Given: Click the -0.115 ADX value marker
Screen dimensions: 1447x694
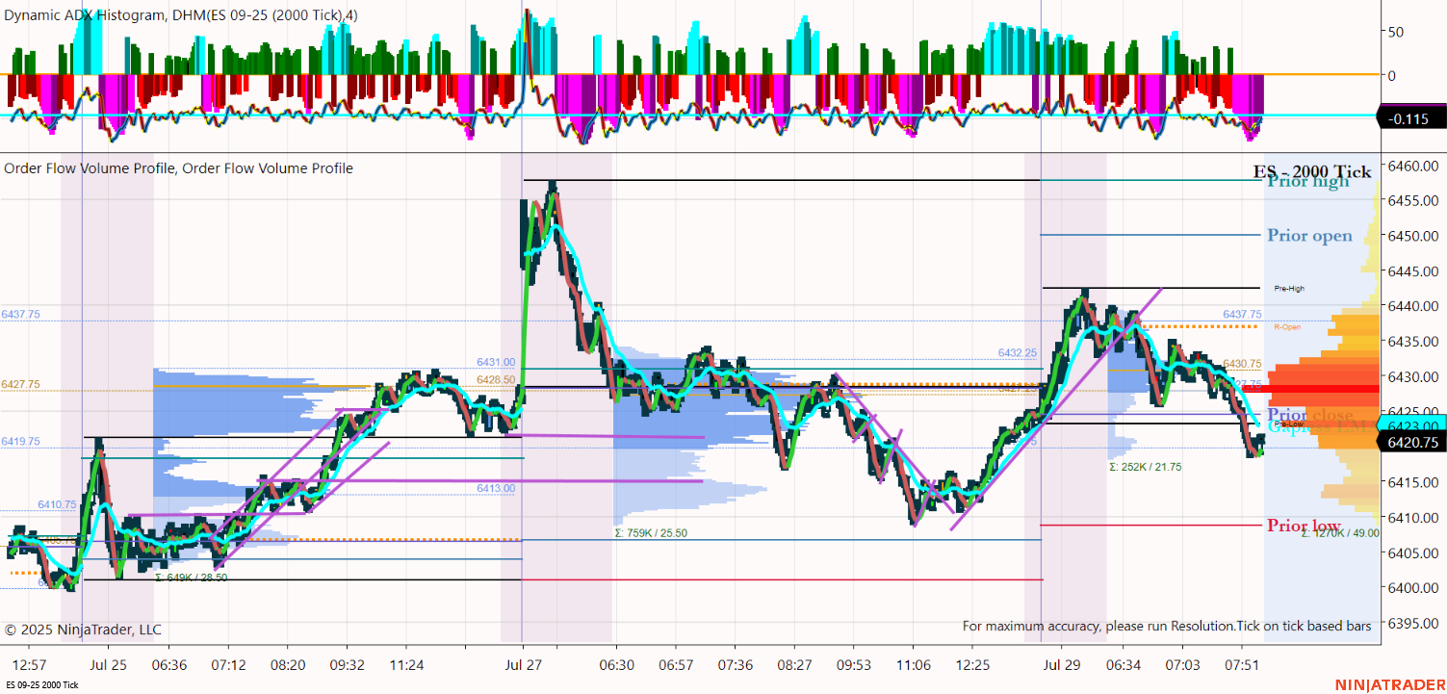Looking at the screenshot, I should pos(1413,118).
